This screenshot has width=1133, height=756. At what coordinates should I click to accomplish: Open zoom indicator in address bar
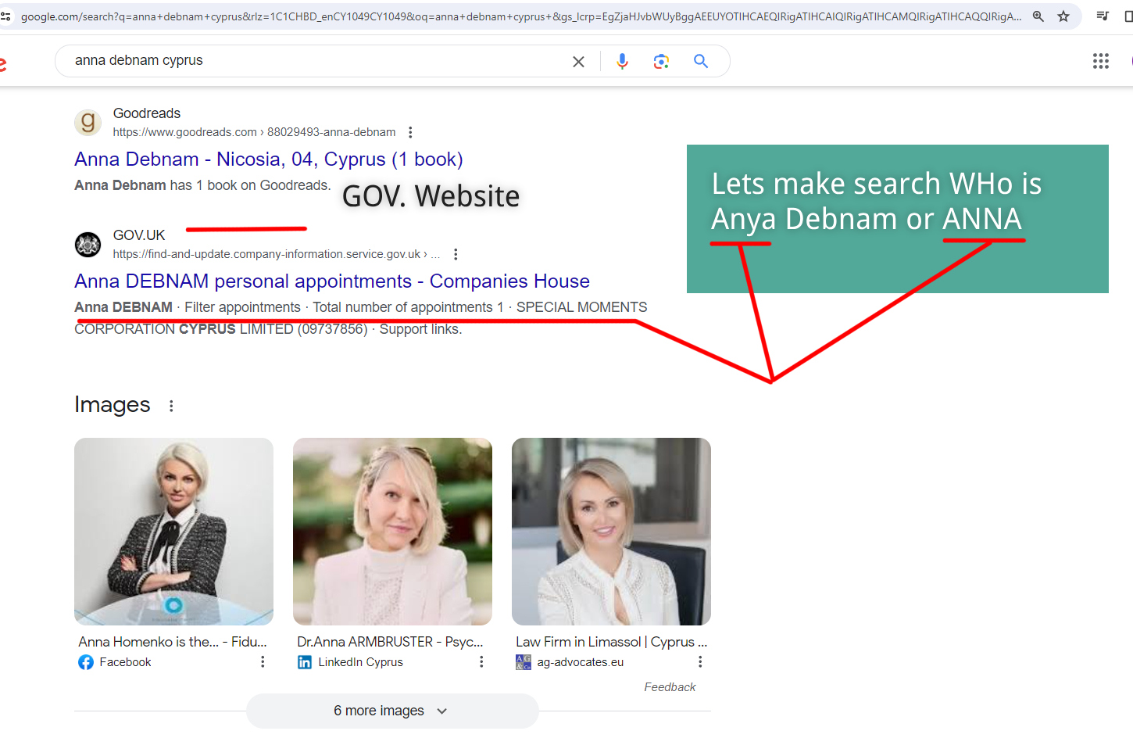click(x=1038, y=16)
